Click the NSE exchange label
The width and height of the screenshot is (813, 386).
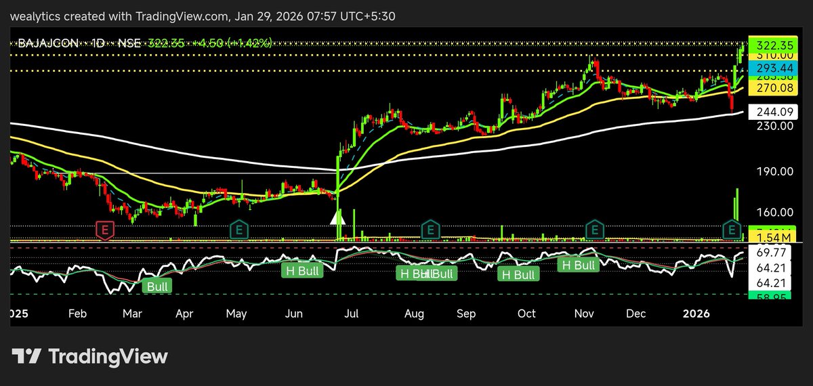click(x=129, y=43)
